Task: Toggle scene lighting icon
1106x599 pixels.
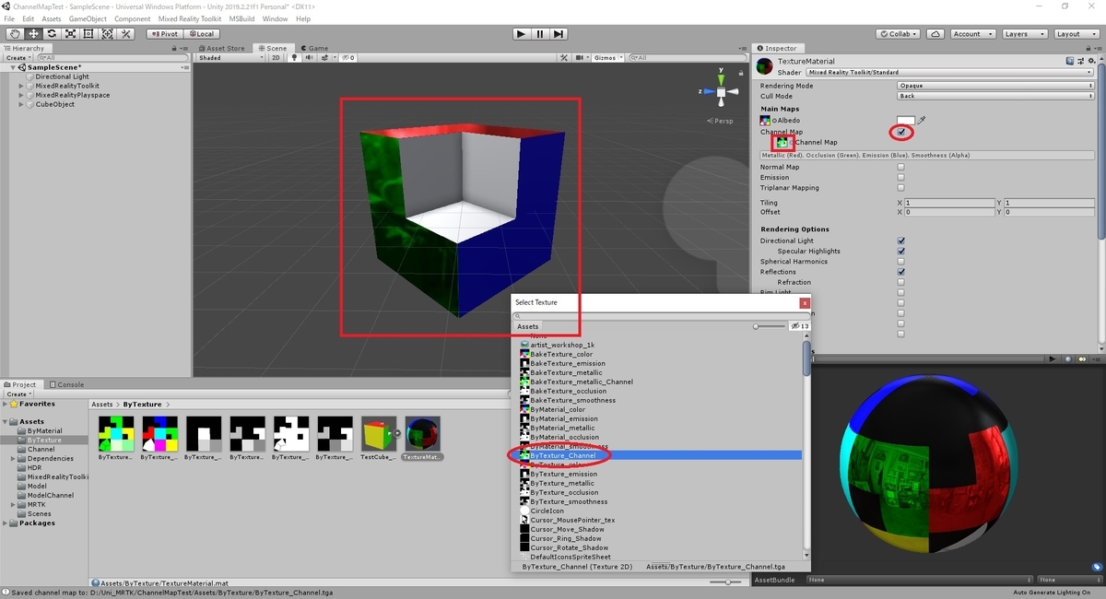Action: [295, 58]
